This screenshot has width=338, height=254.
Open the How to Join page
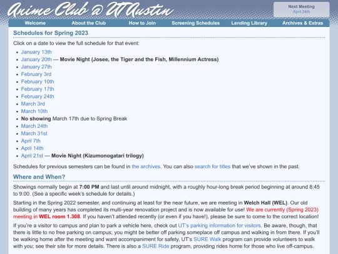(142, 23)
